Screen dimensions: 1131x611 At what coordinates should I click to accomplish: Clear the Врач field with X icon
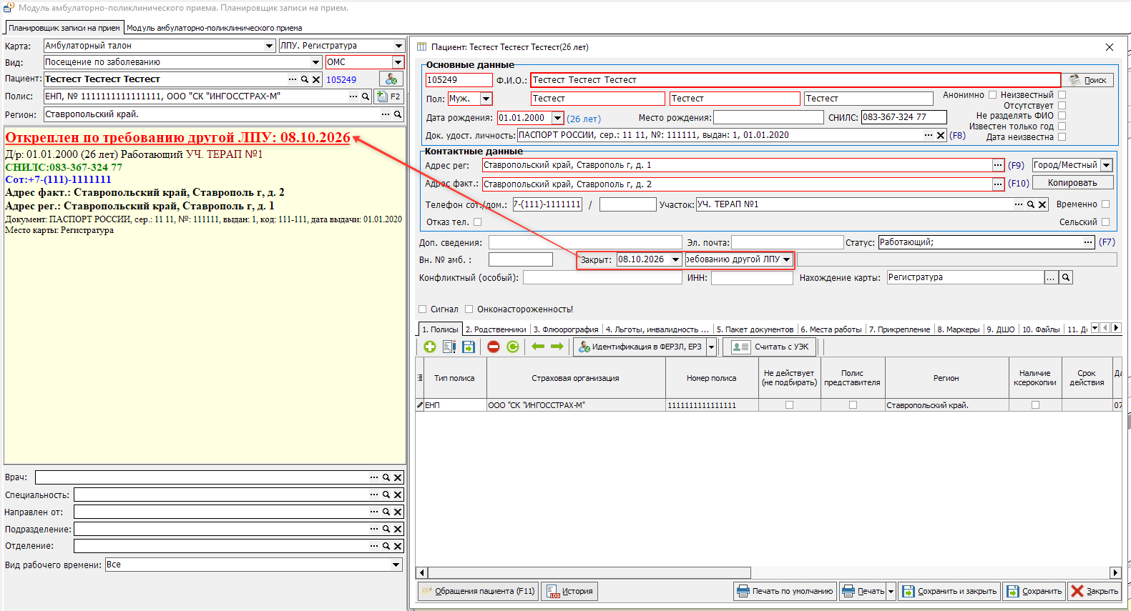point(398,477)
